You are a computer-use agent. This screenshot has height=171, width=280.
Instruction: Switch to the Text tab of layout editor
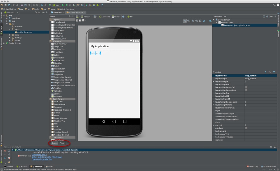62,143
